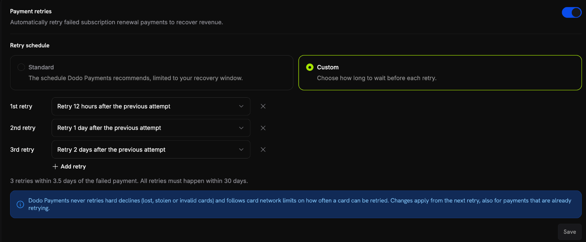Screen dimensions: 586x242
Task: Open the 2nd retry interval dropdown
Action: click(151, 128)
